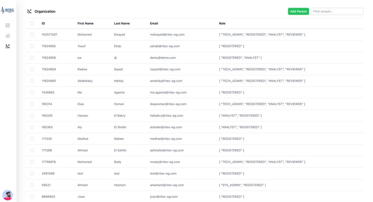Image resolution: width=373 pixels, height=202 pixels.
Task: Focus the Filter people search field
Action: (x=337, y=12)
